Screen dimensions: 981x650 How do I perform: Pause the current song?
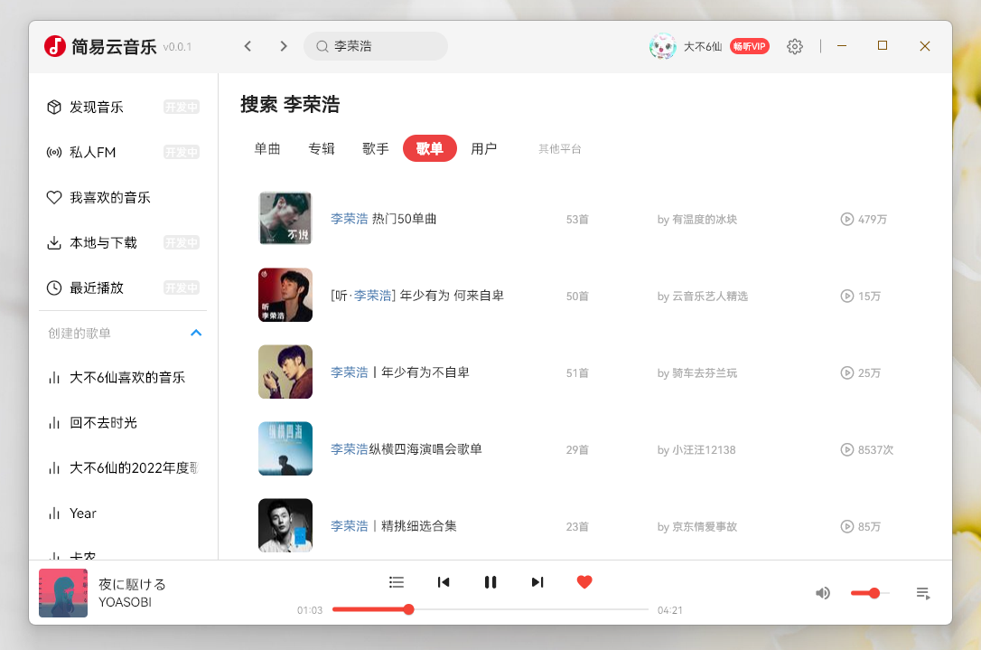click(490, 582)
